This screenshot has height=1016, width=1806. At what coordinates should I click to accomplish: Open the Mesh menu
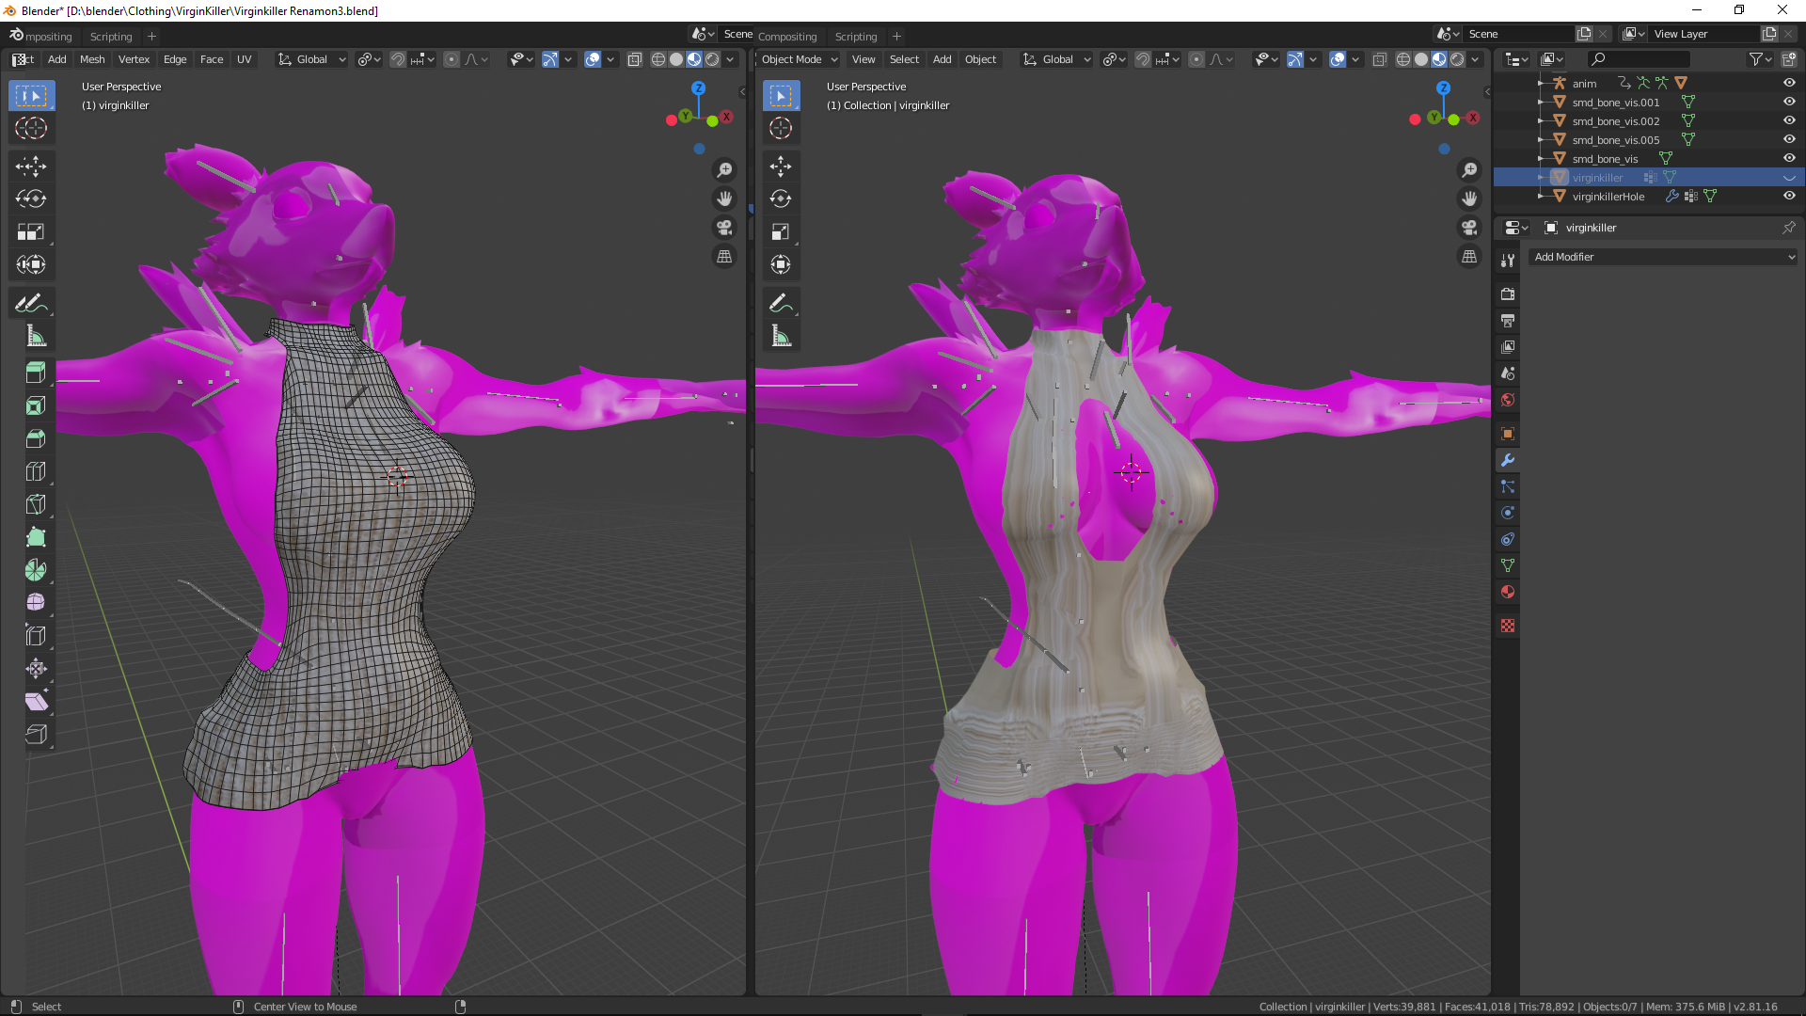click(x=92, y=59)
